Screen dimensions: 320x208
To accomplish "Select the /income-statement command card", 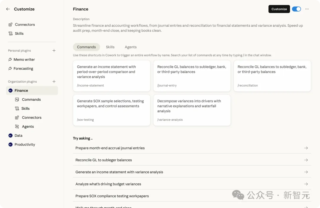I will click(111, 76).
